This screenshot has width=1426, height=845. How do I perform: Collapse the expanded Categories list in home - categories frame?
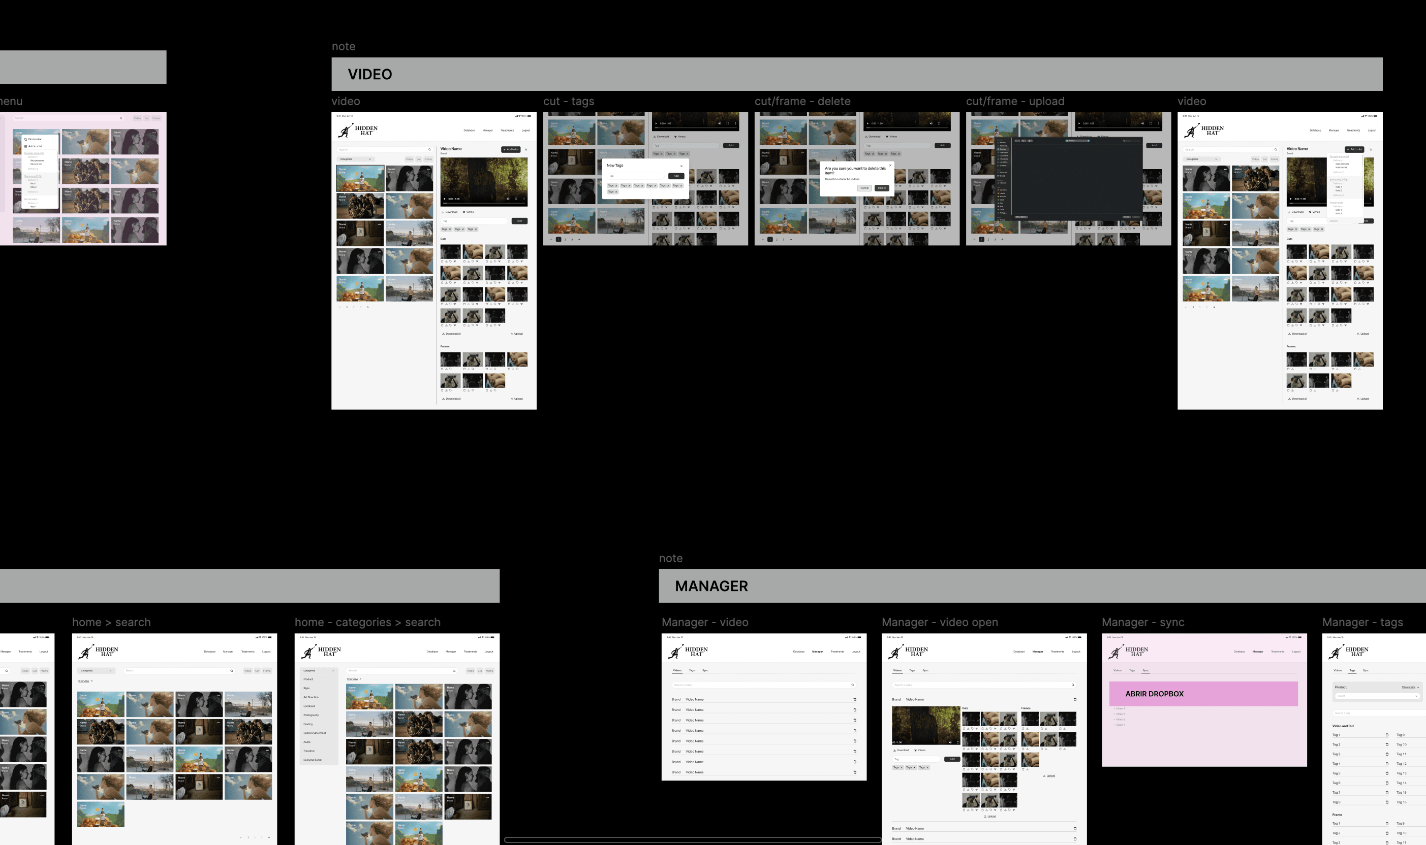[x=333, y=671]
